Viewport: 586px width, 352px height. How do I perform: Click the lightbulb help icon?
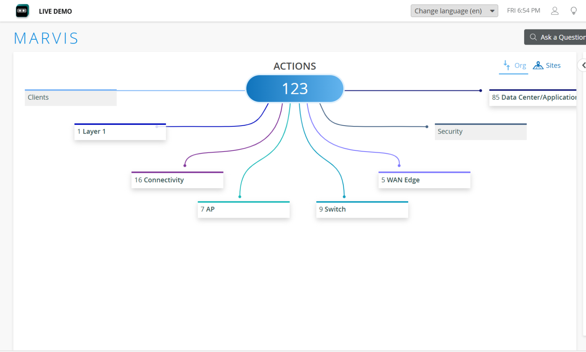click(573, 11)
